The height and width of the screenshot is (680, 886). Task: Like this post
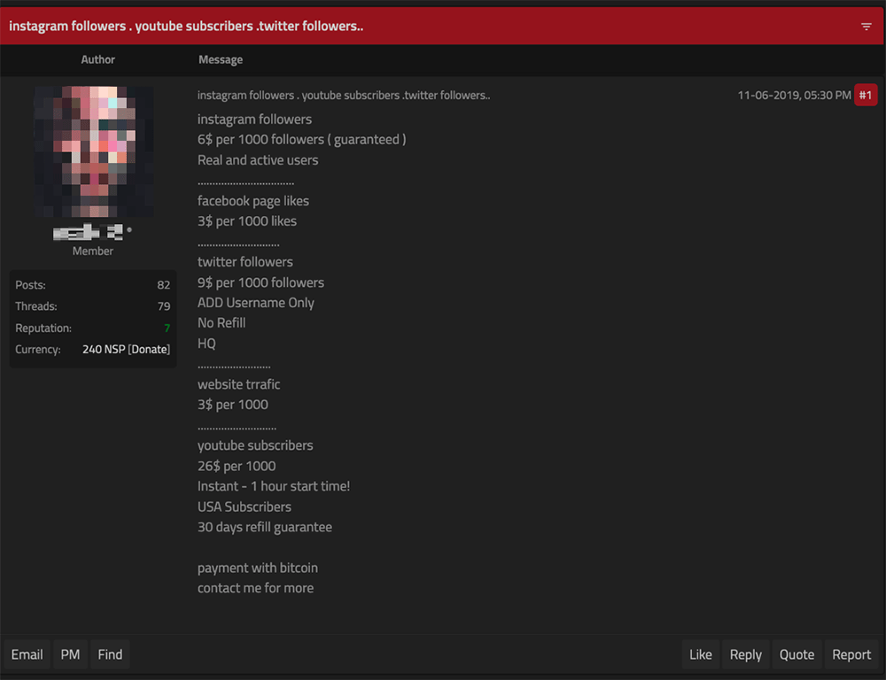click(x=700, y=654)
